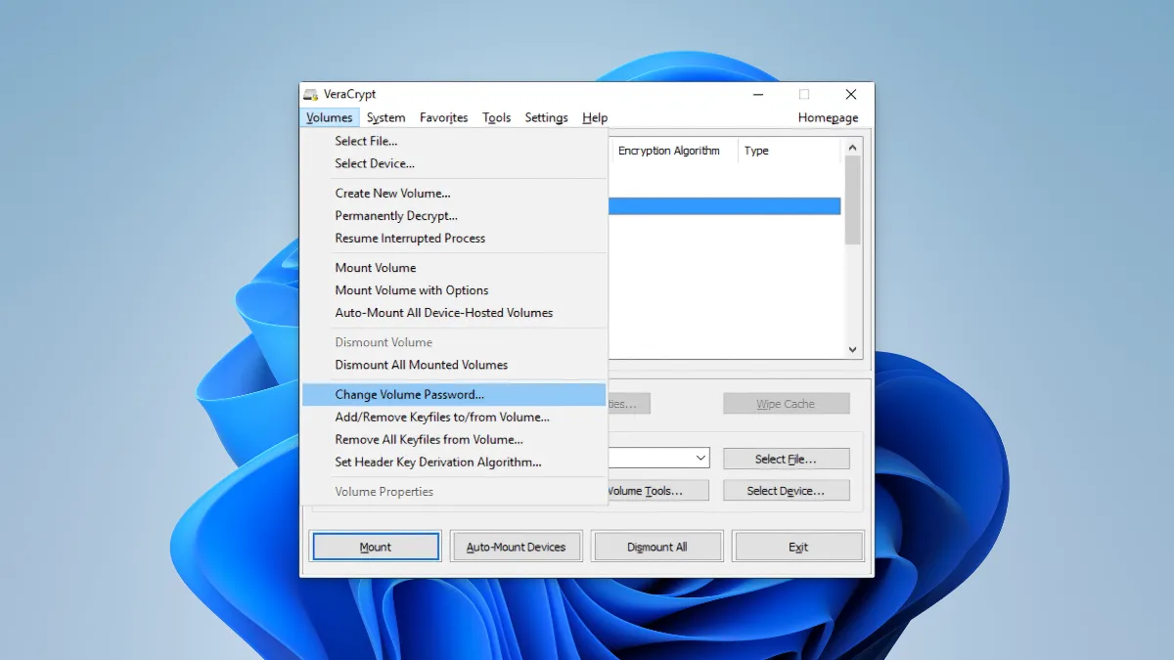Viewport: 1174px width, 660px height.
Task: Choose Mount Volume with Options
Action: point(411,290)
